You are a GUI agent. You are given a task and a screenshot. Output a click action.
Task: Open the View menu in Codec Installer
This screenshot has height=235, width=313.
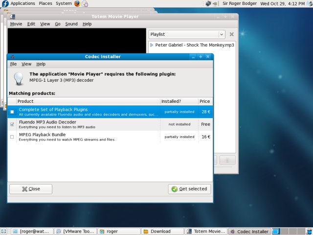click(x=26, y=64)
